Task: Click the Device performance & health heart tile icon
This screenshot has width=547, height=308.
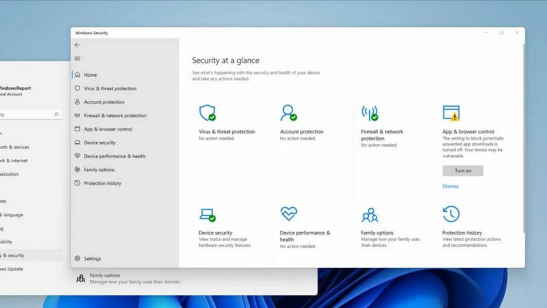Action: coord(289,213)
